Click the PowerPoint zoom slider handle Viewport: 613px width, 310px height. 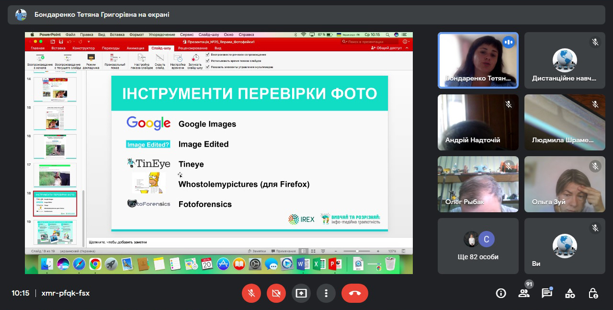click(x=357, y=251)
